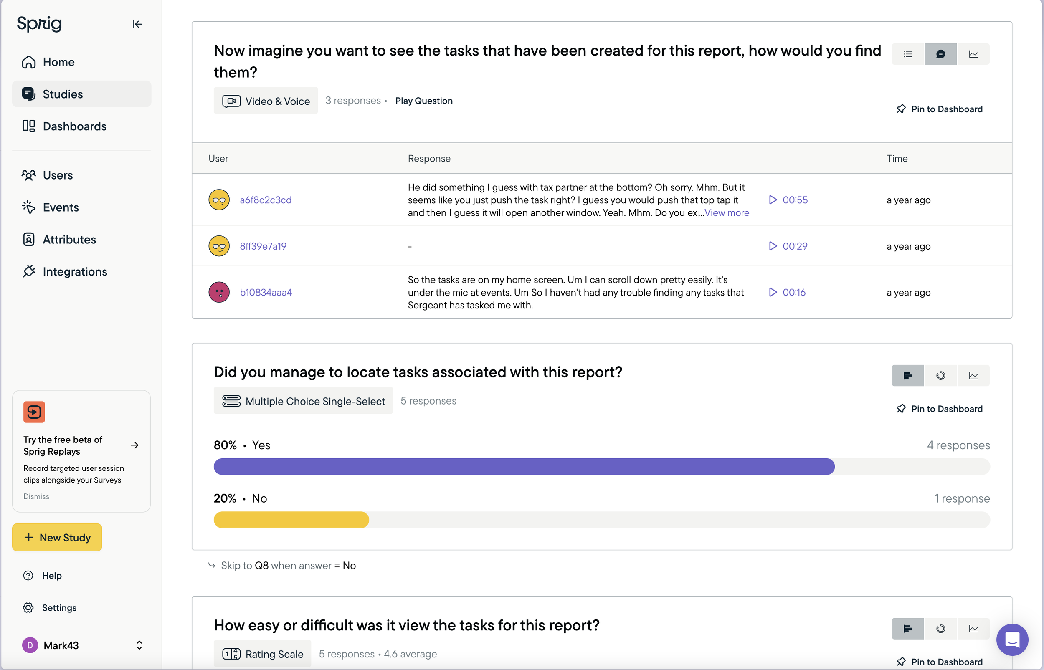
Task: Click the purple Yes 80% result bar
Action: [x=524, y=467]
